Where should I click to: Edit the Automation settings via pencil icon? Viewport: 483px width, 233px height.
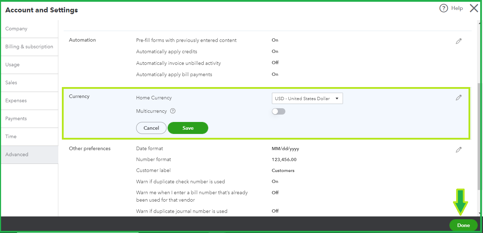pyautogui.click(x=459, y=41)
